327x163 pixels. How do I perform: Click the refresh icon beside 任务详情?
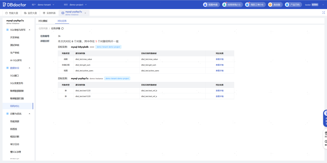(x=62, y=28)
